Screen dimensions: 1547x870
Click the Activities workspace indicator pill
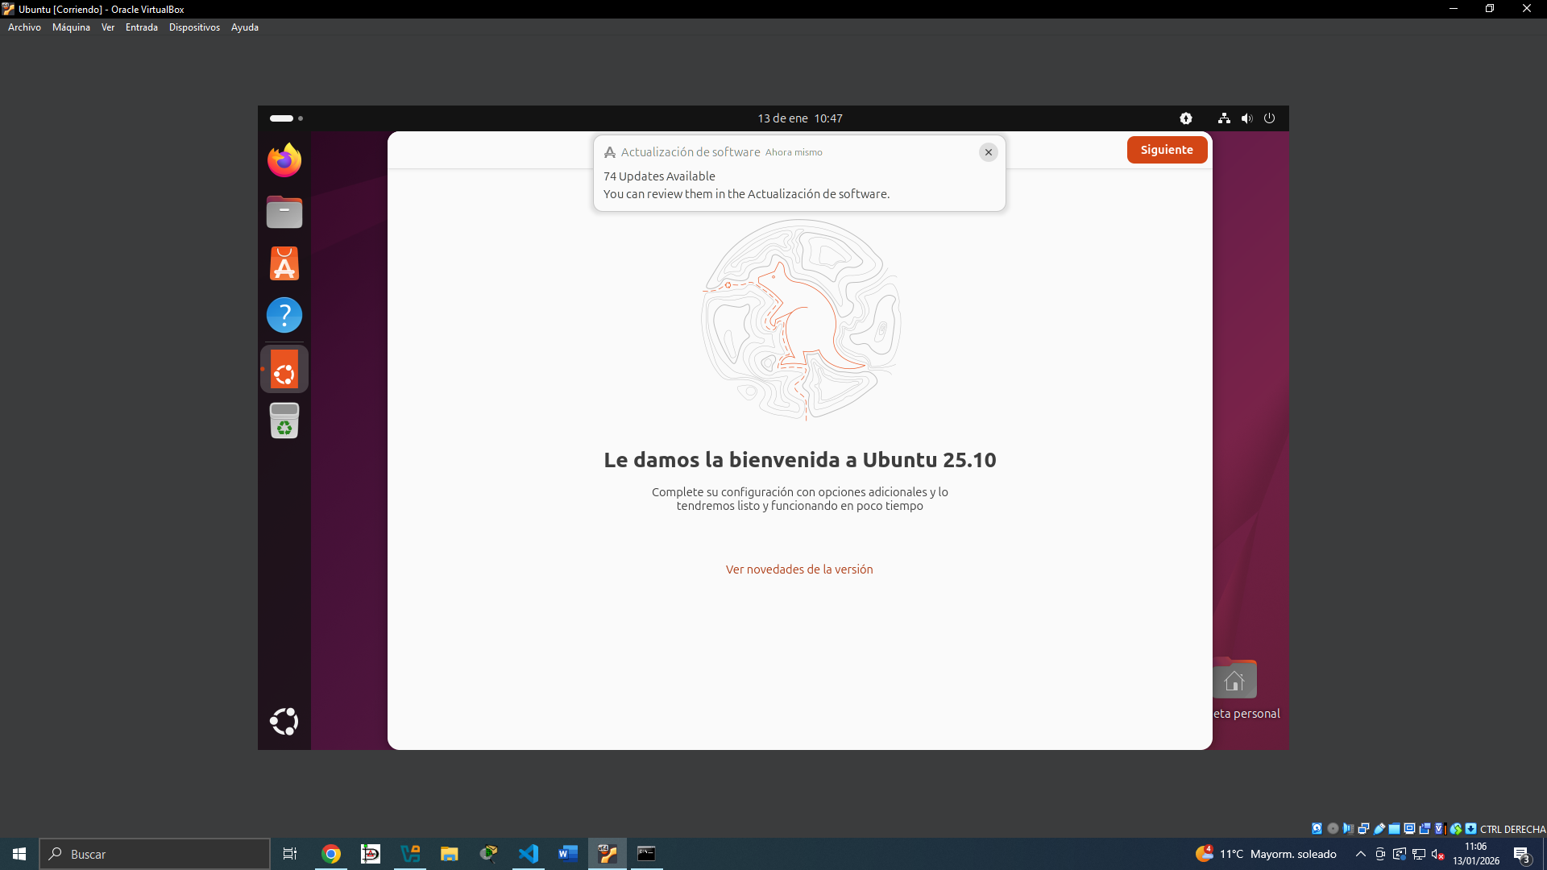pos(281,118)
